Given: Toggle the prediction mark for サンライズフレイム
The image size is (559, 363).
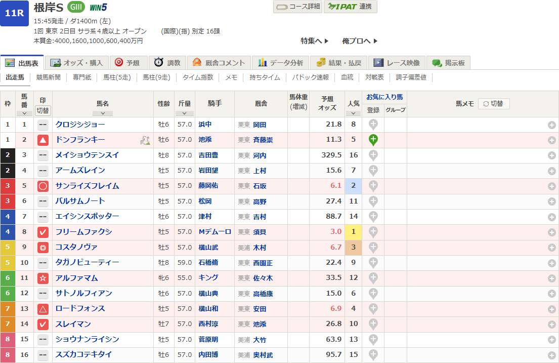Looking at the screenshot, I should tap(43, 186).
